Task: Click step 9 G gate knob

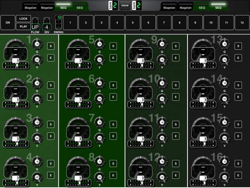Action: coord(162,44)
